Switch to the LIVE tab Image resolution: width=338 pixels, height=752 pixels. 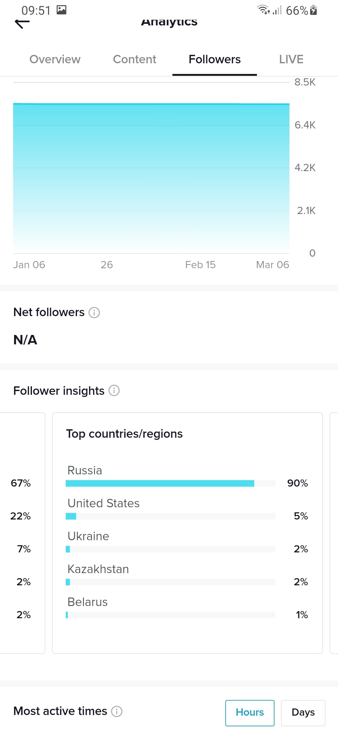(x=291, y=59)
